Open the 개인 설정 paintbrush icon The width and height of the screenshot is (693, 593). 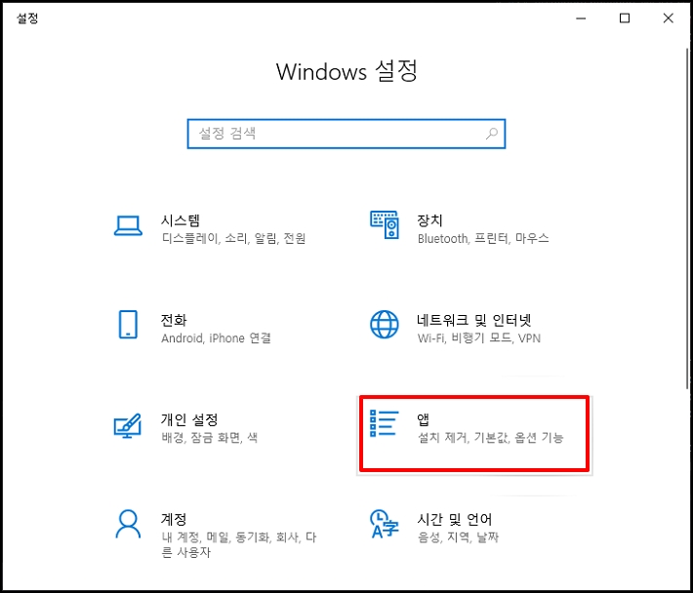(x=128, y=425)
